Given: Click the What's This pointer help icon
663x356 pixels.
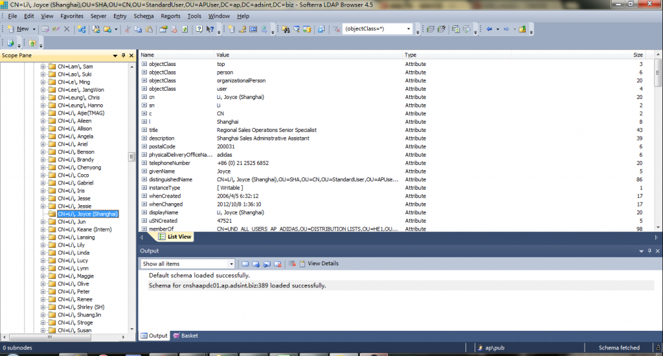Looking at the screenshot, I should [x=210, y=29].
